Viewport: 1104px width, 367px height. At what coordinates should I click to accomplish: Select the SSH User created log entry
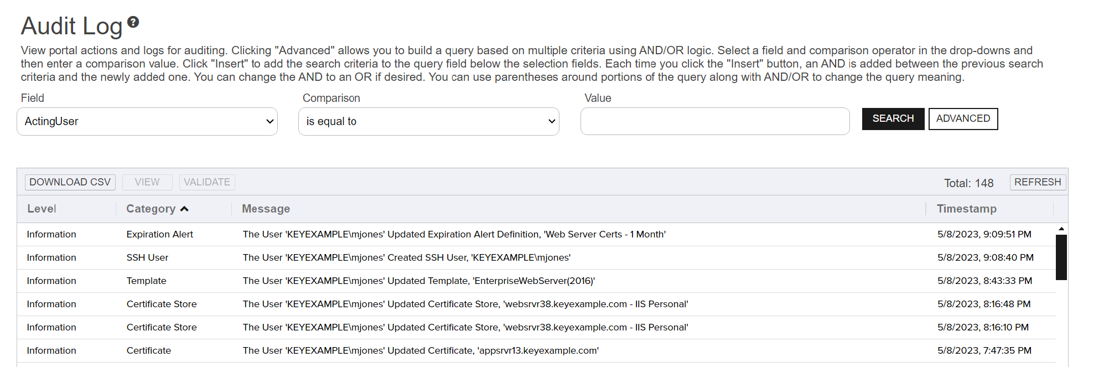point(406,257)
